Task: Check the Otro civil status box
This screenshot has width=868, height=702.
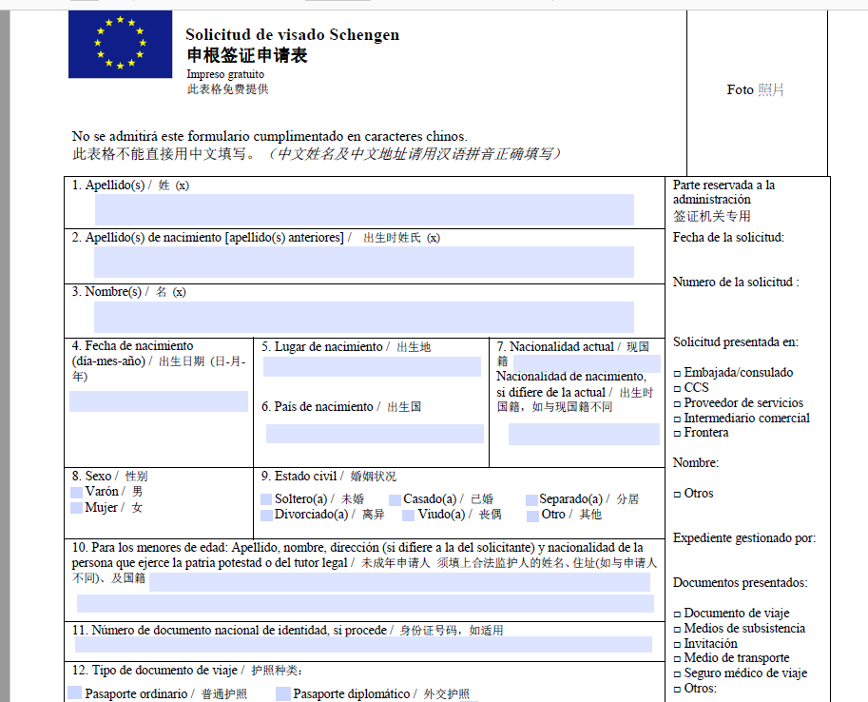Action: click(532, 516)
